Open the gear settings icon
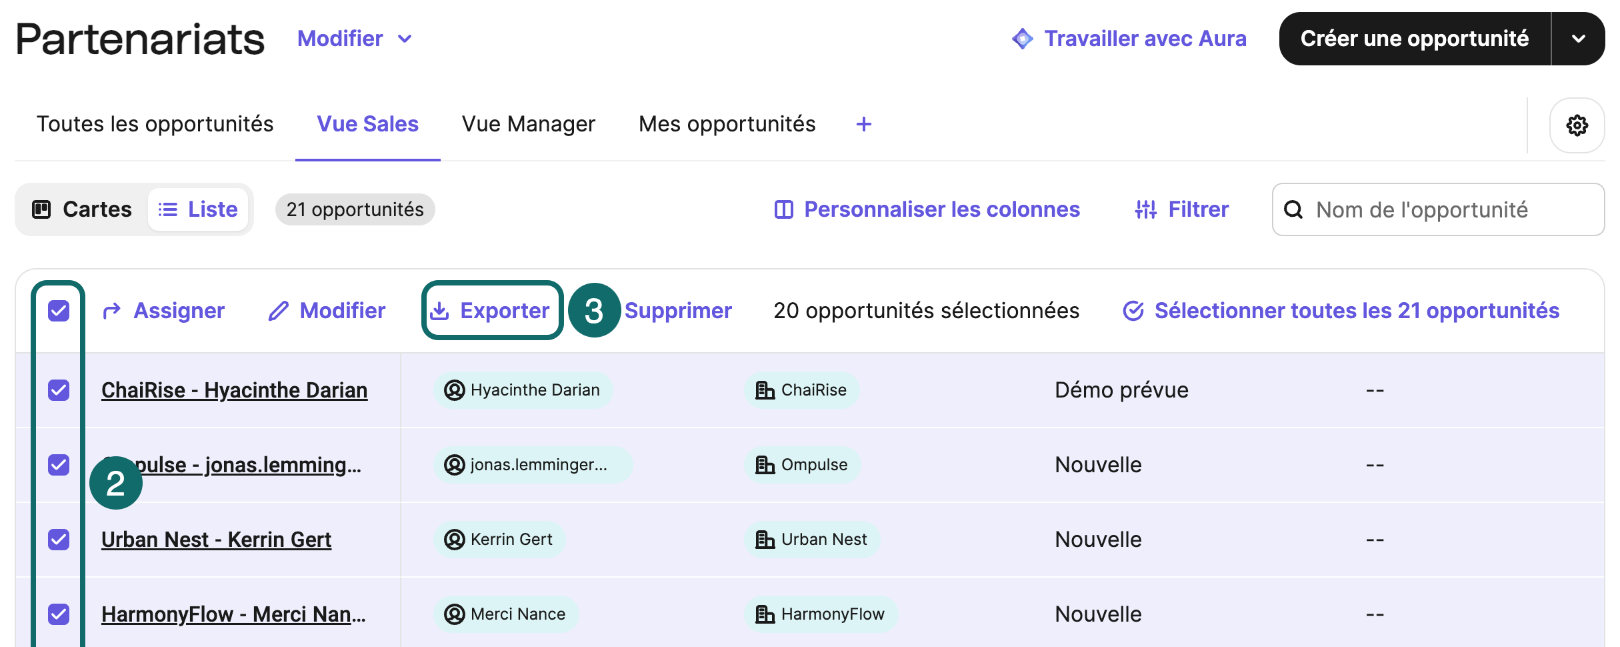 click(x=1577, y=125)
